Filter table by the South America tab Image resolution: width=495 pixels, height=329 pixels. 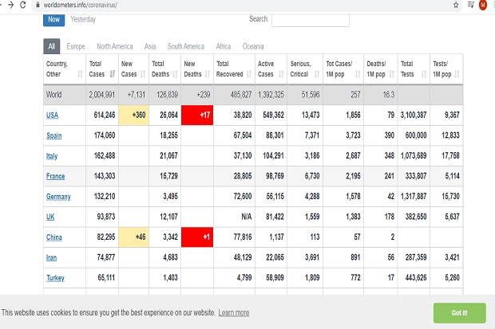186,46
